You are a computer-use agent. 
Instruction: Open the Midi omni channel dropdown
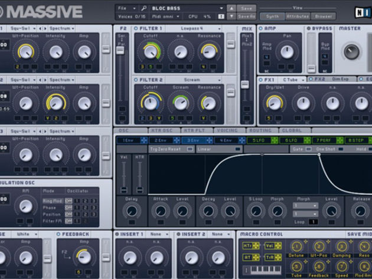[165, 17]
